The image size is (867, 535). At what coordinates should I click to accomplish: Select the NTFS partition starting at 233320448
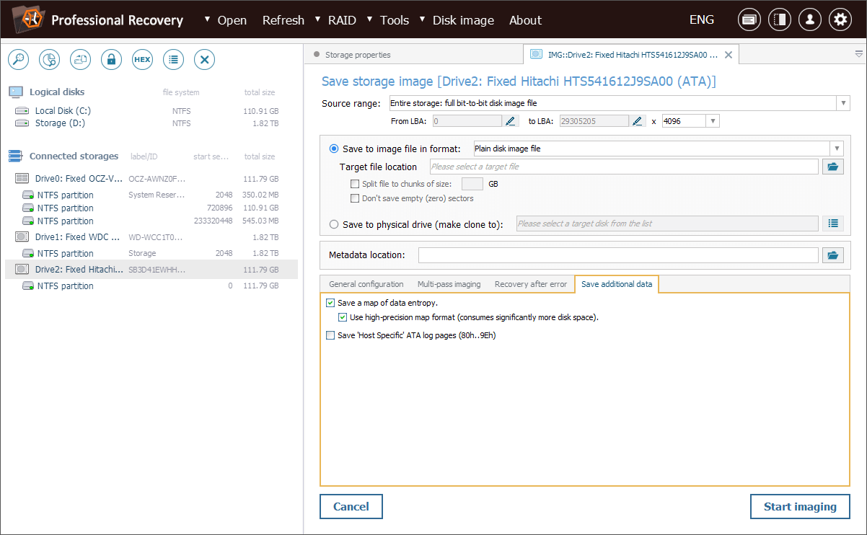point(151,221)
